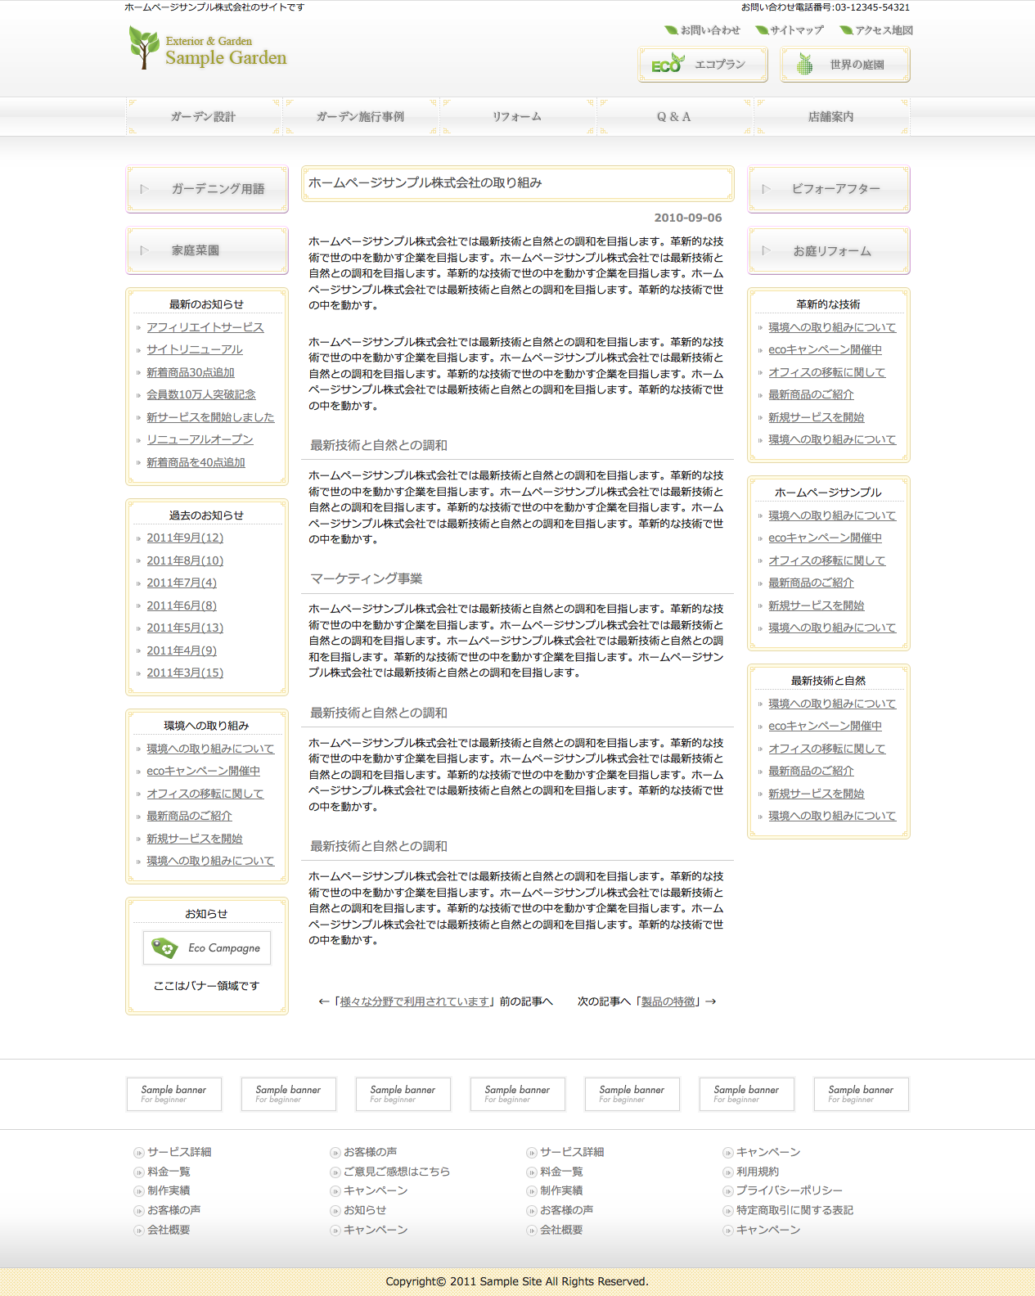Click the arrow icon on ガーデニング用語 button
The image size is (1035, 1296).
[x=145, y=189]
